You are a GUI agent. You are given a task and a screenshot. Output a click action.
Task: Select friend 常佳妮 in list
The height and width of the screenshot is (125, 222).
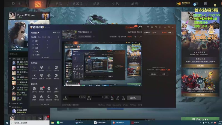coord(20,73)
